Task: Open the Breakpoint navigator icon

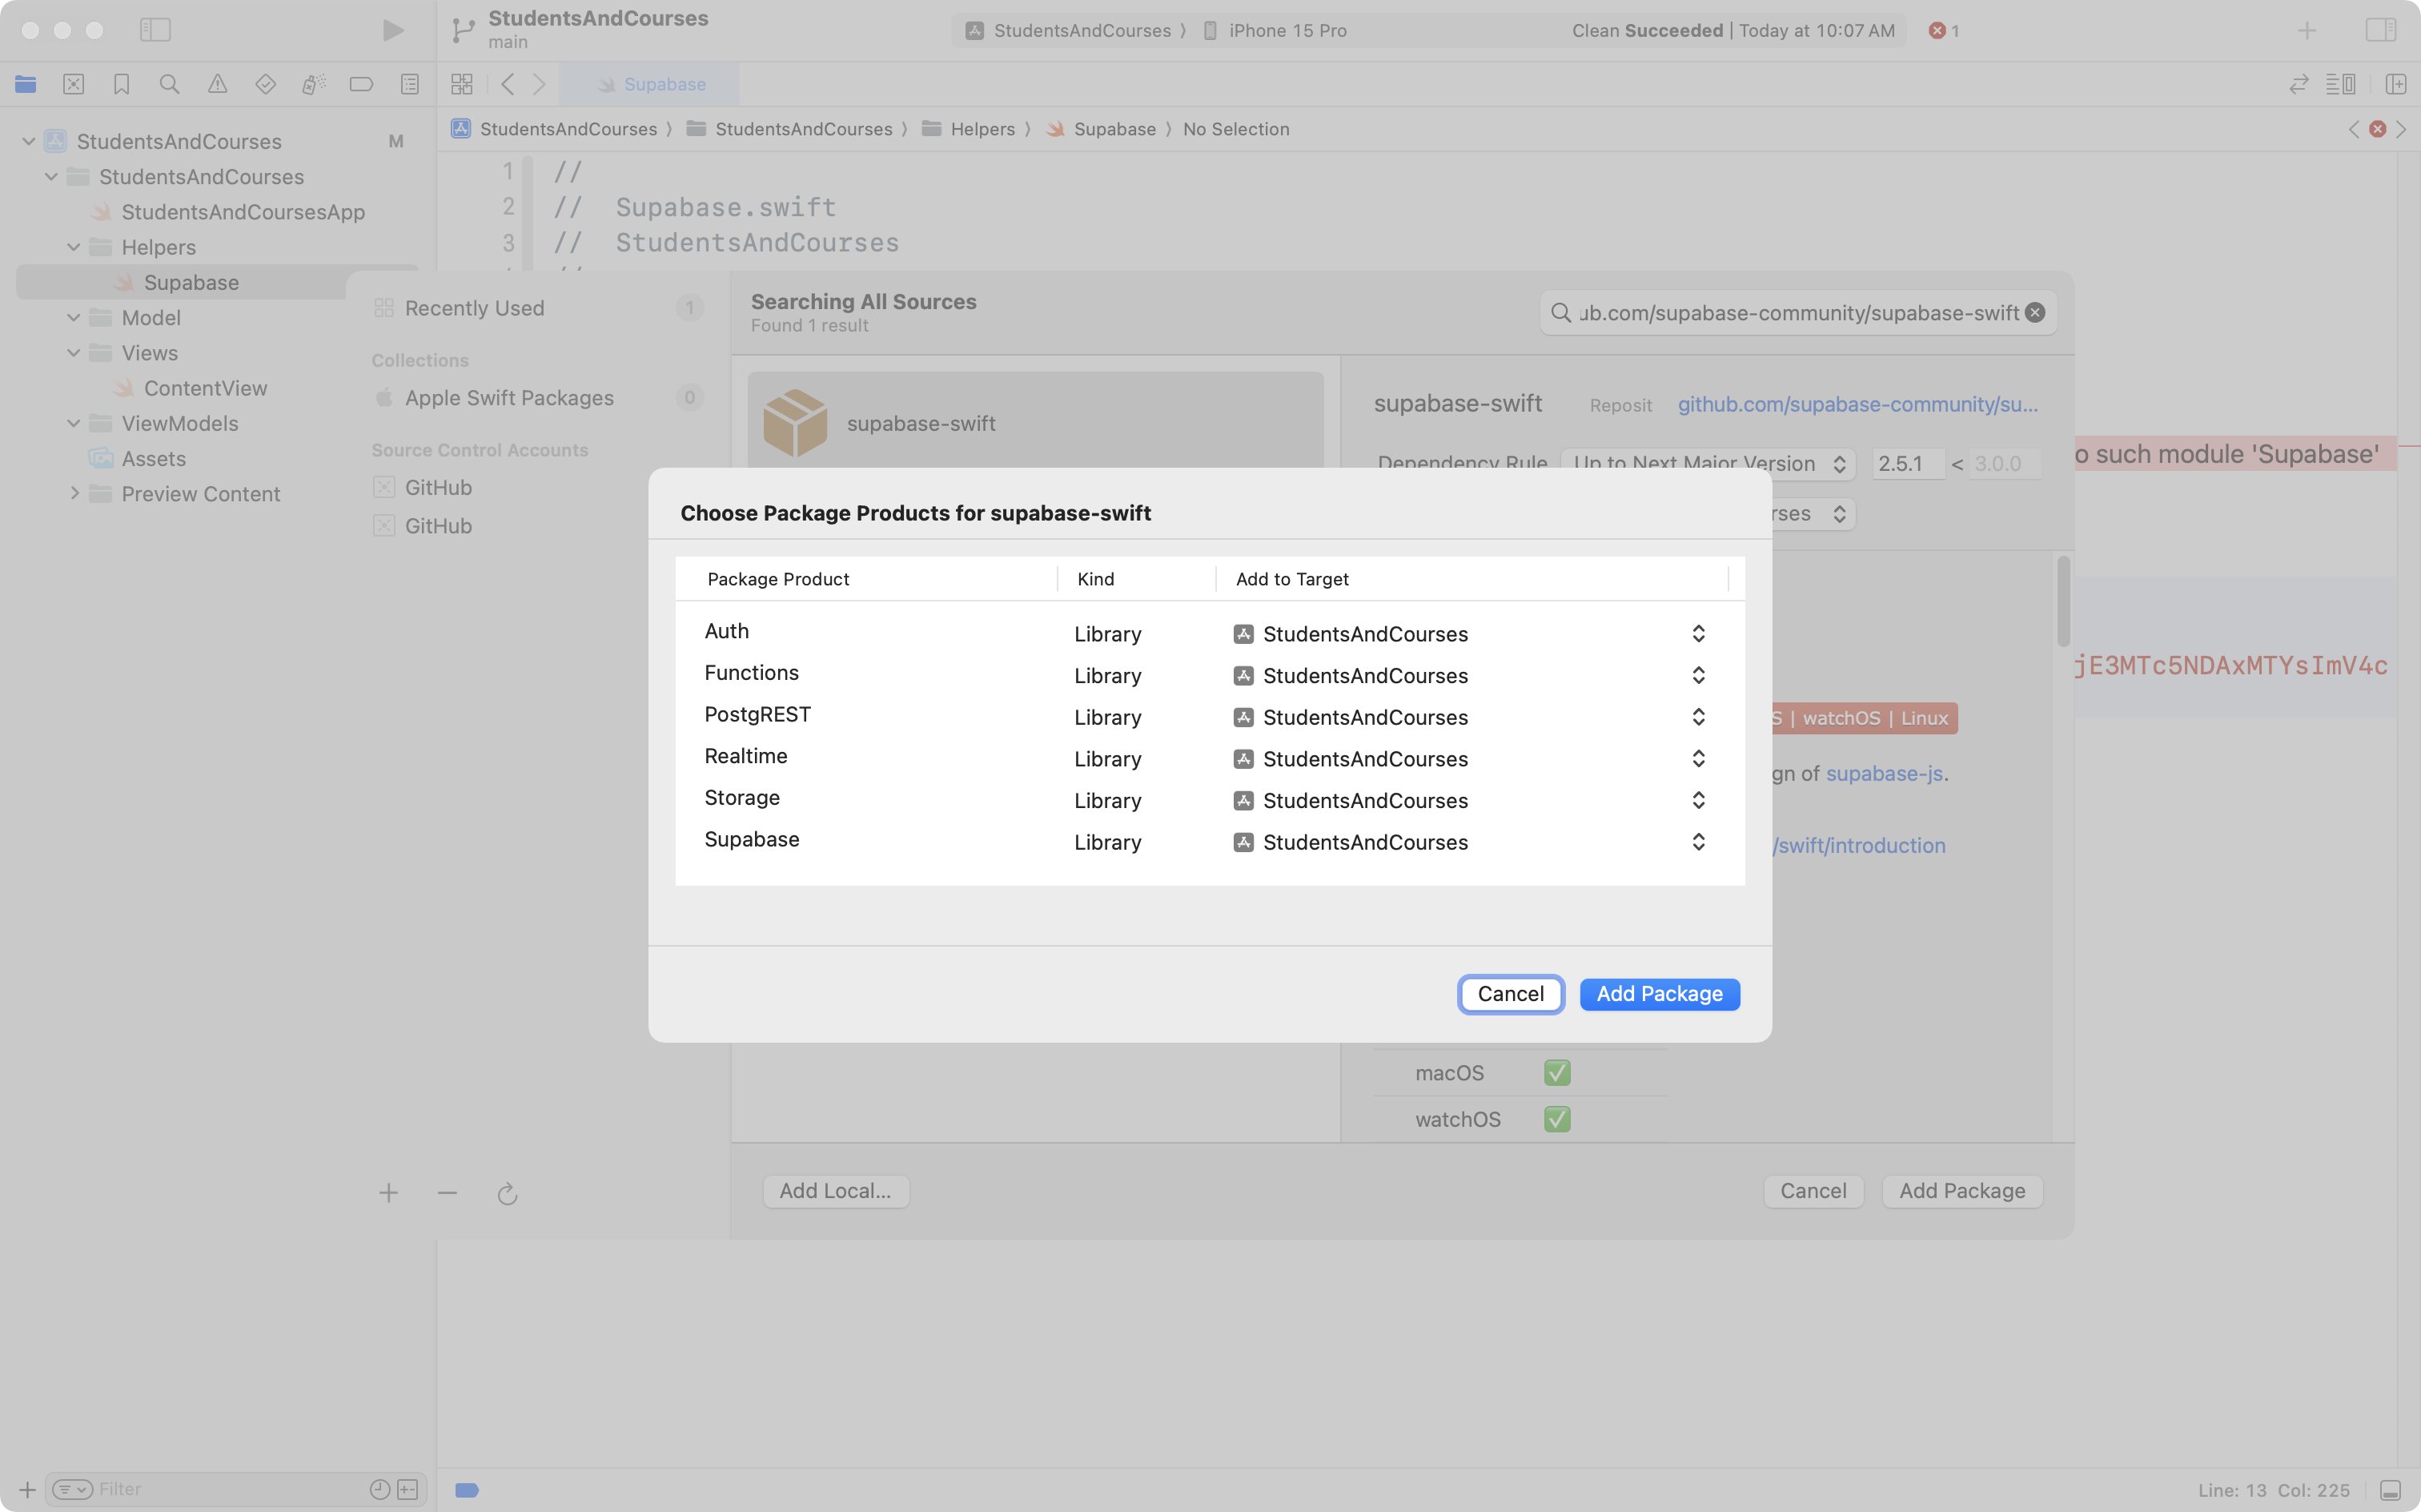Action: click(x=361, y=85)
